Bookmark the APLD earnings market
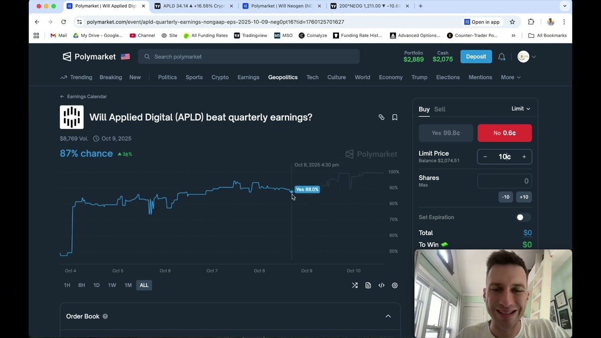The width and height of the screenshot is (601, 338). click(394, 117)
